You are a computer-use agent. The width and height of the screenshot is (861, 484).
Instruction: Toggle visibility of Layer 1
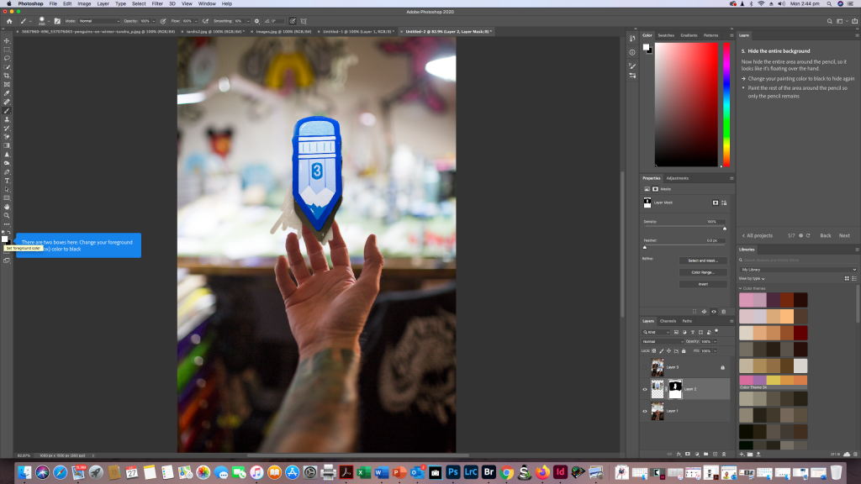click(645, 411)
